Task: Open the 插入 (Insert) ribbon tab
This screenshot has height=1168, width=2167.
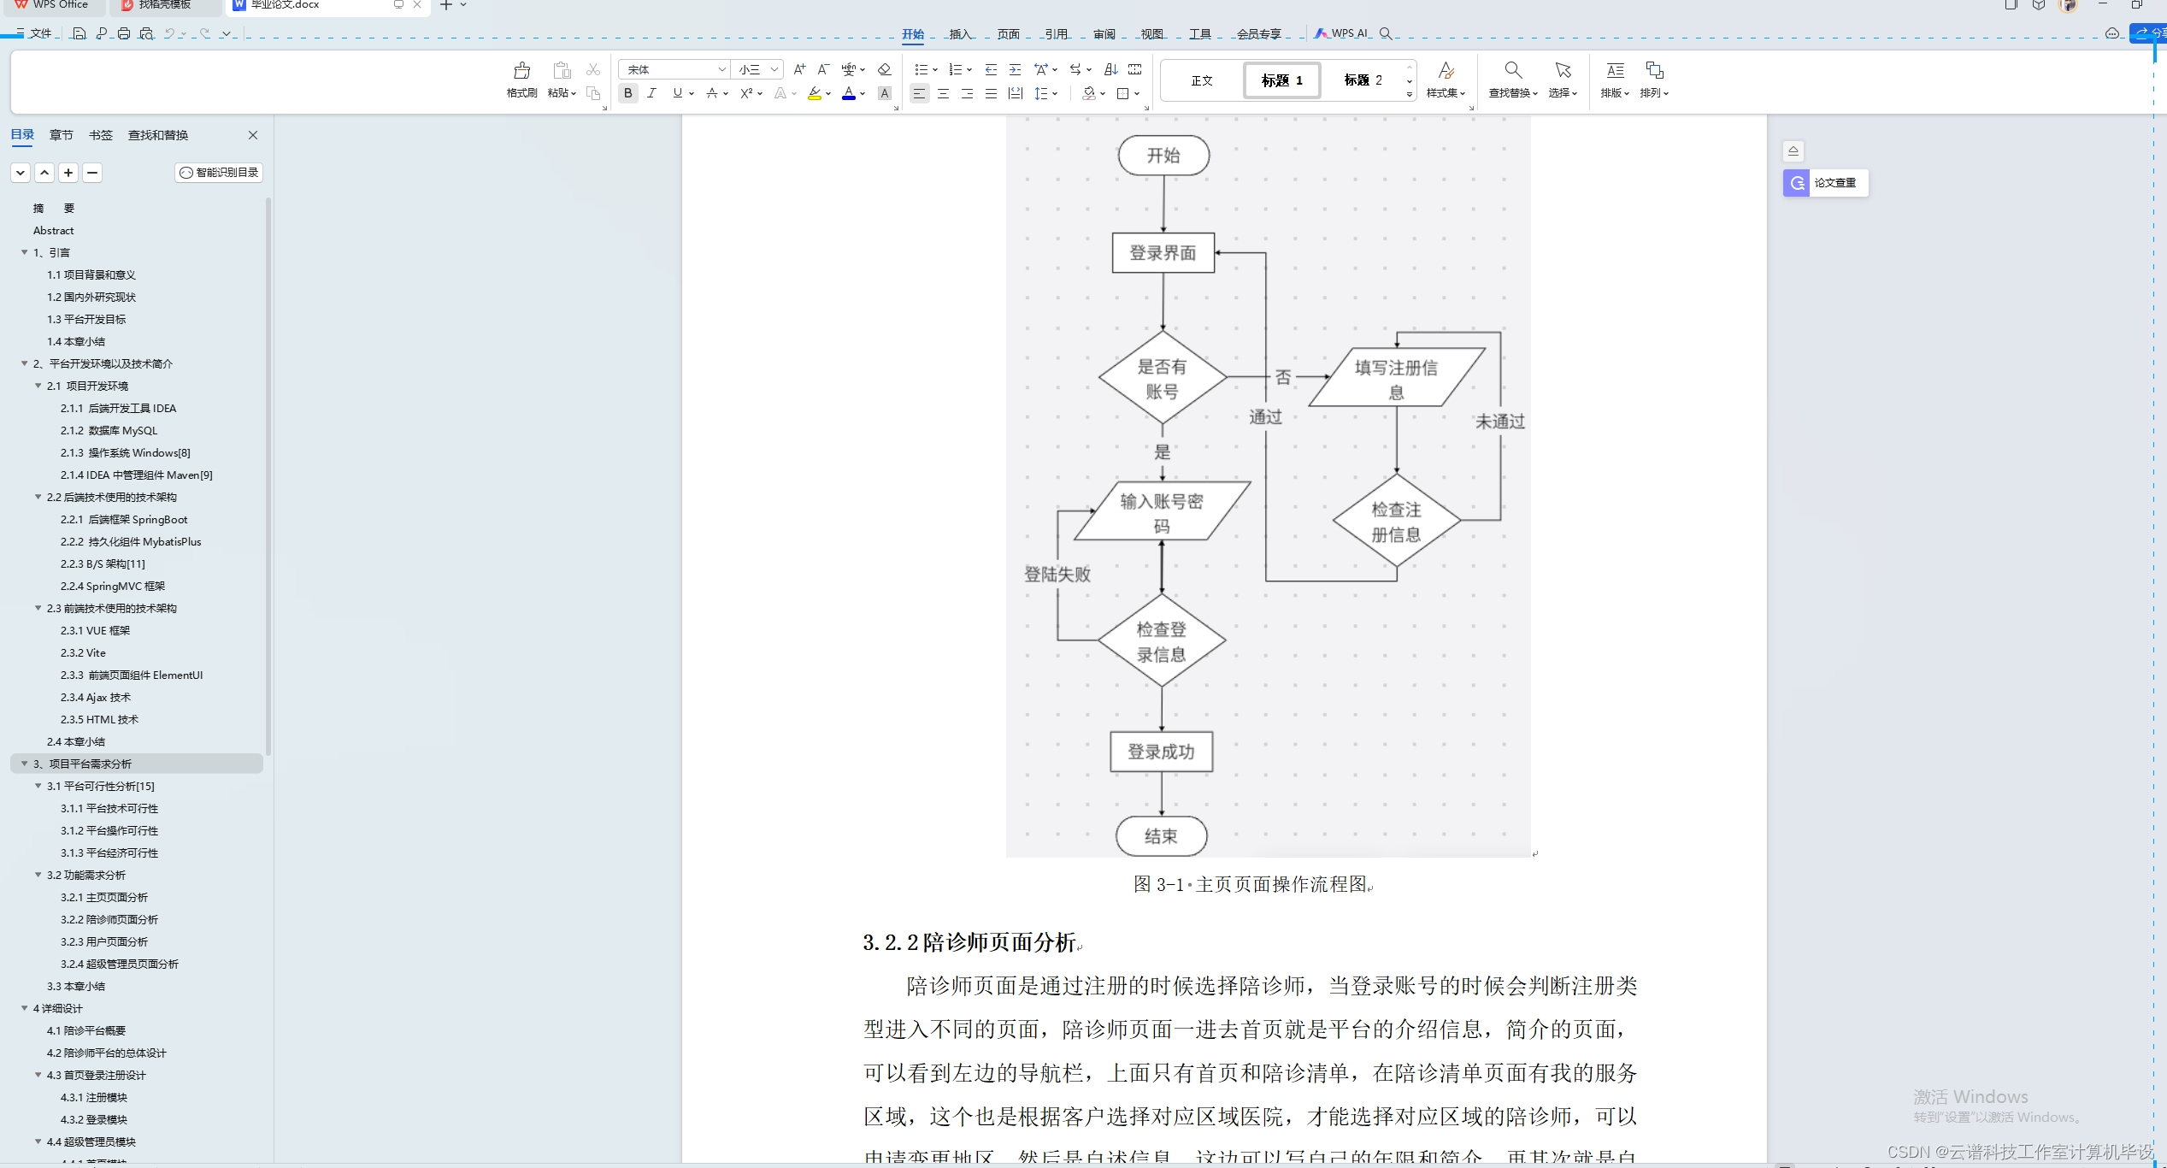Action: click(960, 34)
